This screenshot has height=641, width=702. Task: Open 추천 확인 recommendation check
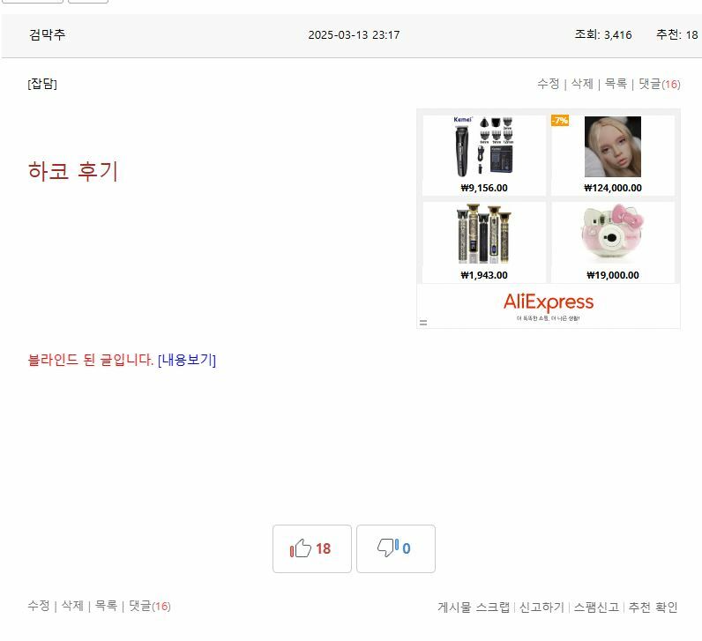653,607
